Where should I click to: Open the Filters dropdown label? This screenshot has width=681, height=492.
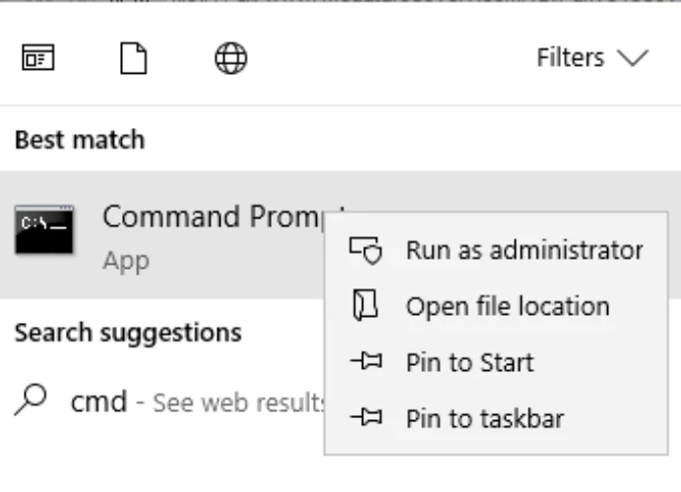[x=570, y=58]
